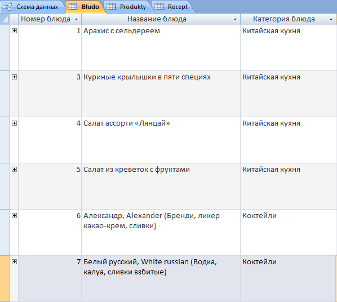The width and height of the screenshot is (337, 302).
Task: Click the dish number cell with value 4
Action: pos(50,140)
